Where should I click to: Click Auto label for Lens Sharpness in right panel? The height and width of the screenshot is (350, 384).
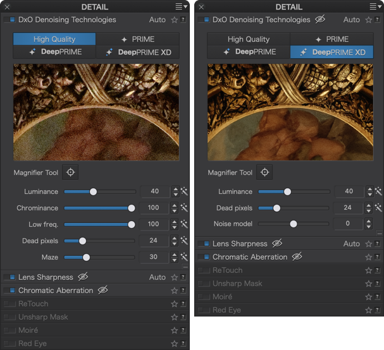(x=352, y=244)
